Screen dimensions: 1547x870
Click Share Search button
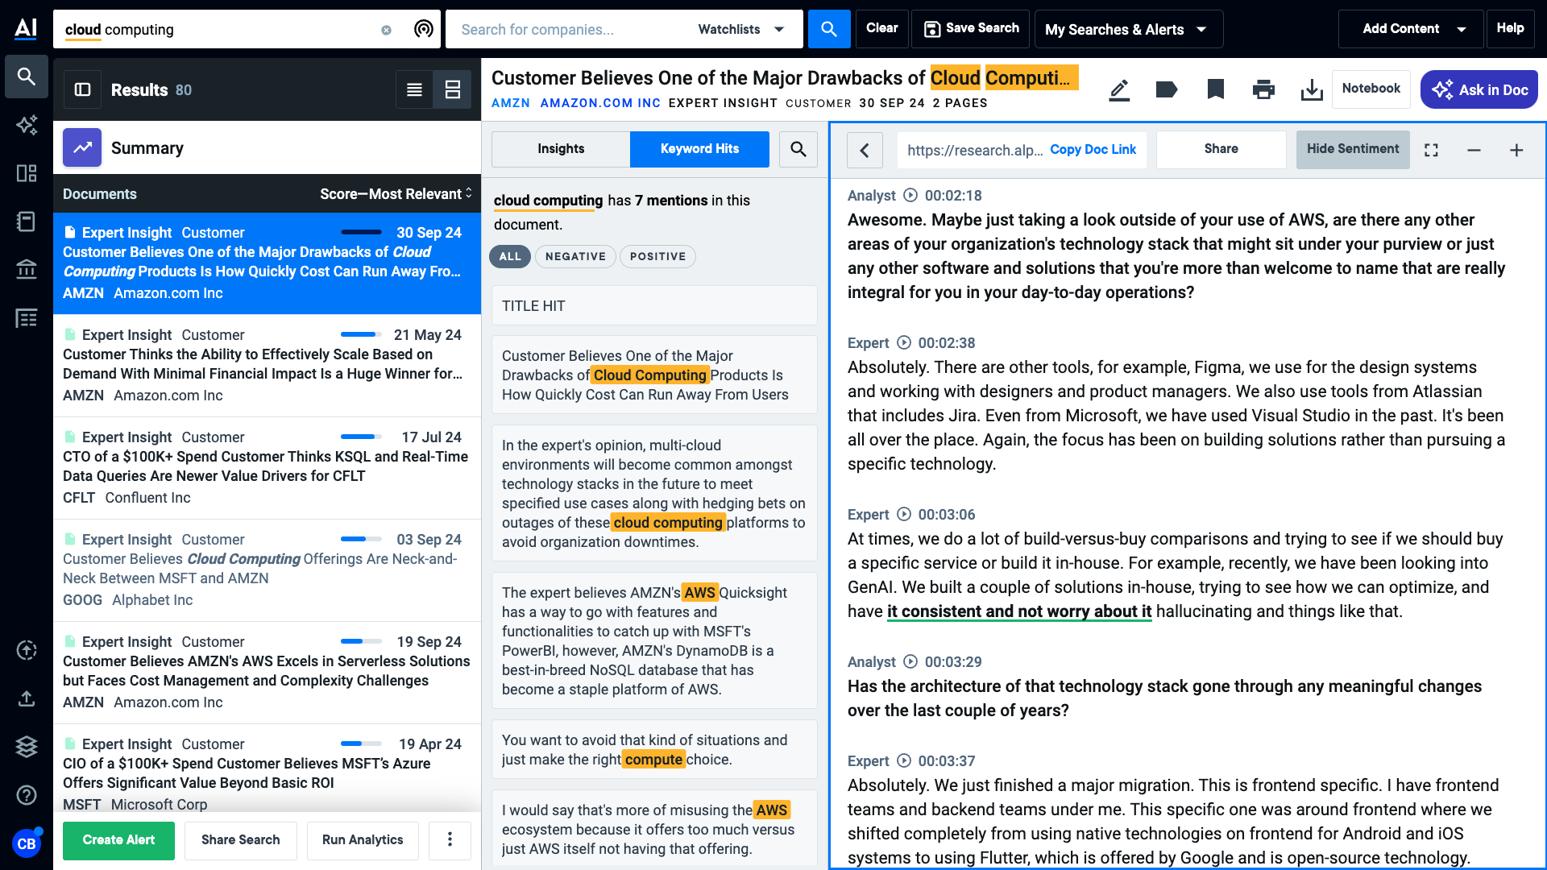coord(241,840)
